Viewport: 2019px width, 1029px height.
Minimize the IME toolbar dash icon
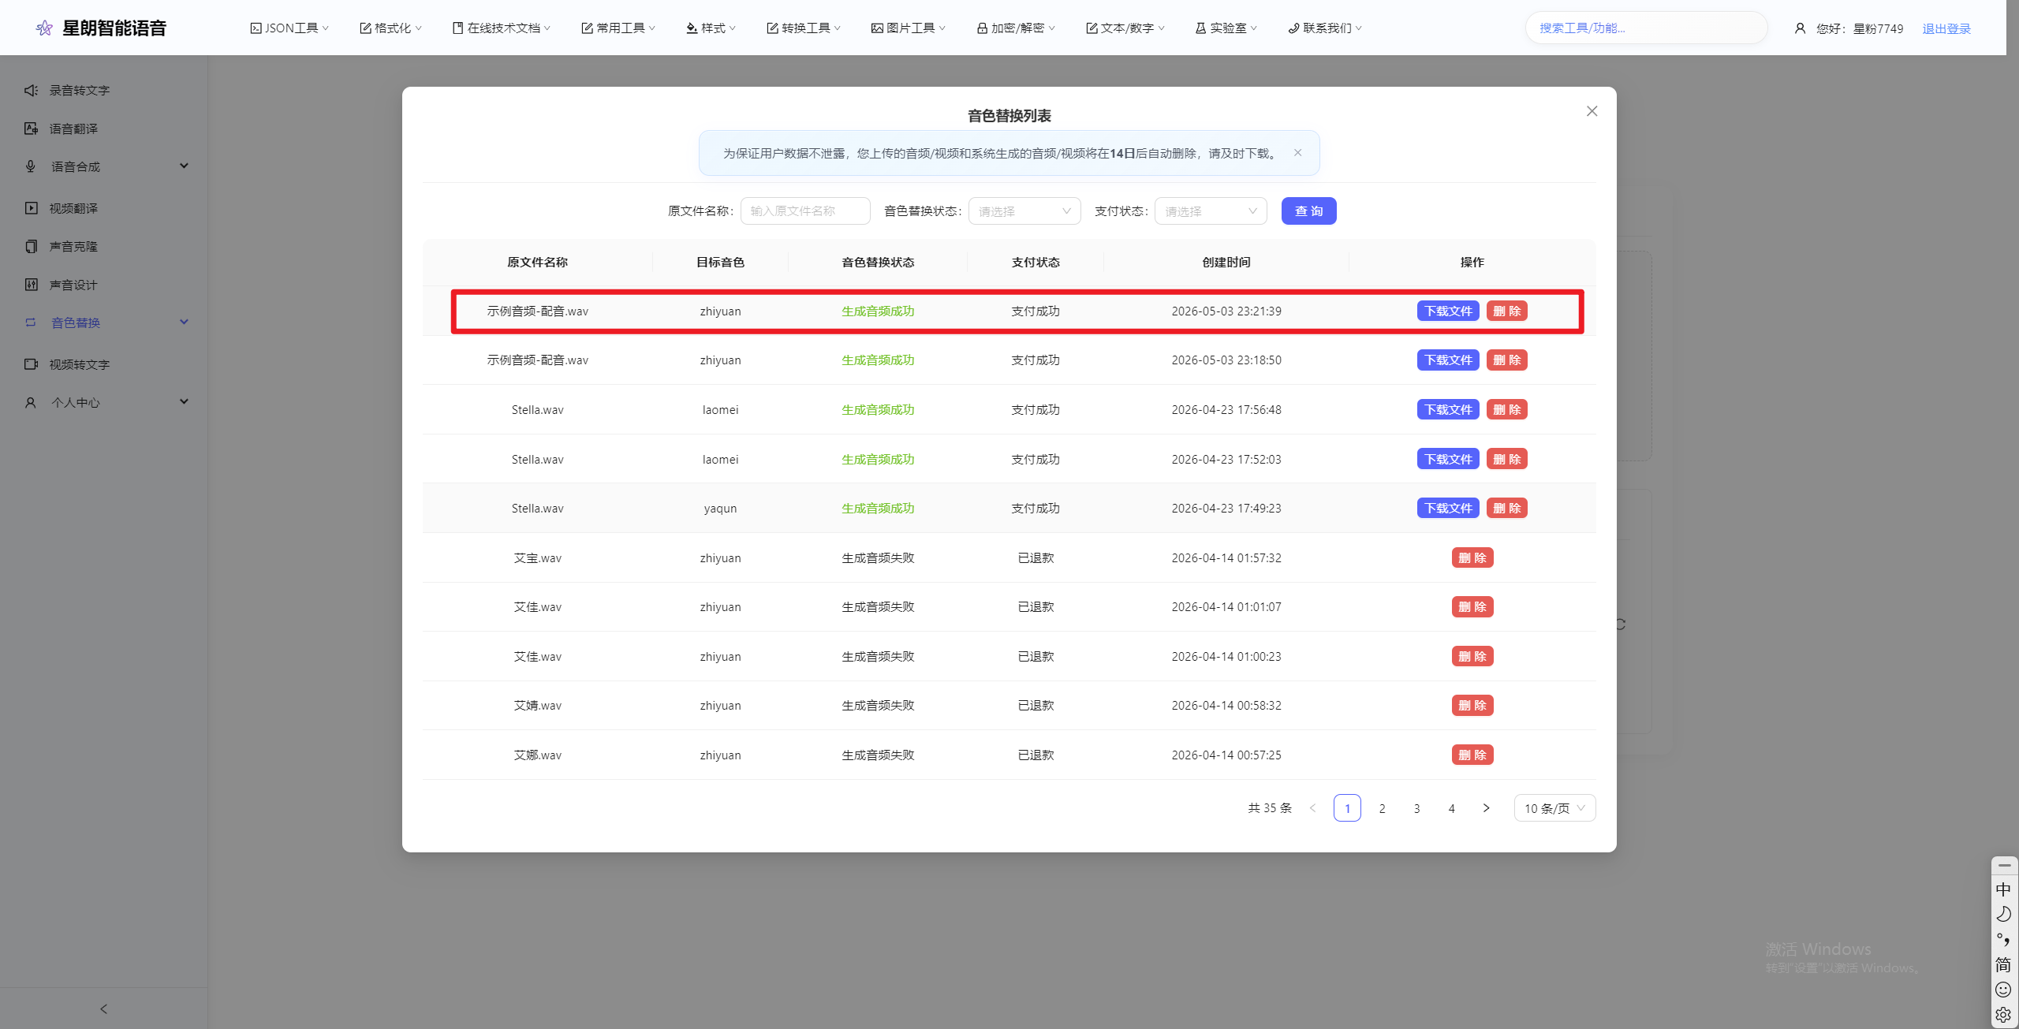click(x=2004, y=866)
